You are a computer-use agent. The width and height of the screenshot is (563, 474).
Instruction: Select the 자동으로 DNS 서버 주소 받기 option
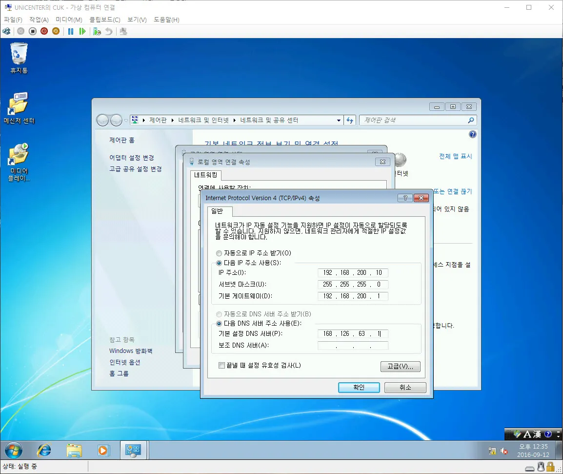(219, 314)
